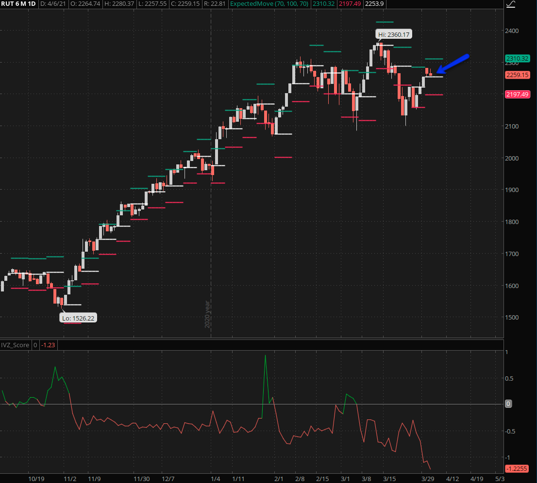537x483 pixels.
Task: Click the Lo: 1526.22 price bubble
Action: tap(78, 318)
